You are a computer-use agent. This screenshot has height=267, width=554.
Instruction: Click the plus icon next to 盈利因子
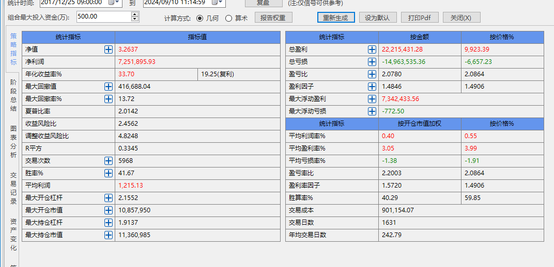pyautogui.click(x=372, y=87)
